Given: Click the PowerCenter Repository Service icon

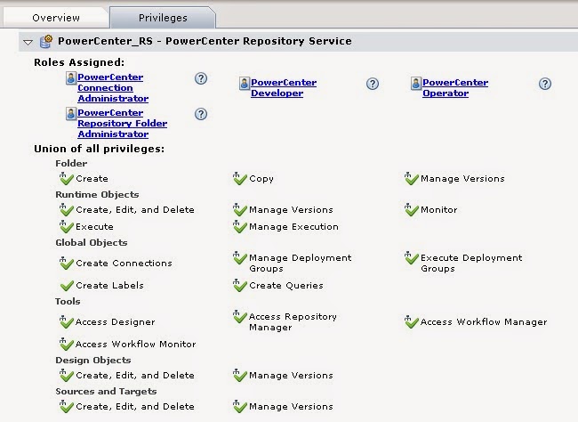Looking at the screenshot, I should pyautogui.click(x=45, y=41).
